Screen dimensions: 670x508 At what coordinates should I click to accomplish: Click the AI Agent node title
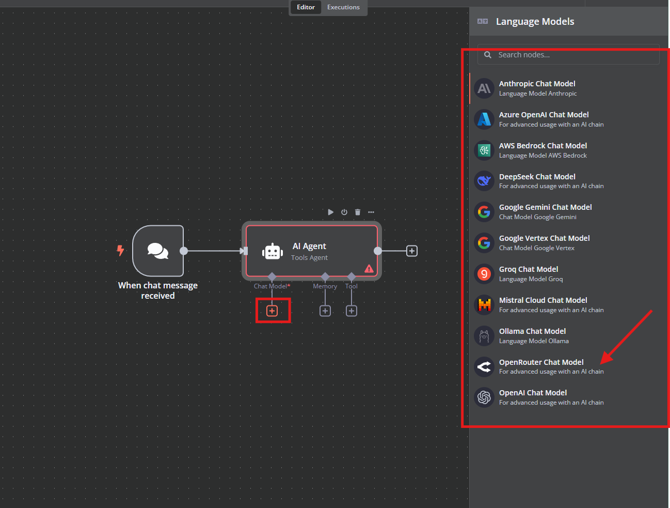click(x=309, y=246)
